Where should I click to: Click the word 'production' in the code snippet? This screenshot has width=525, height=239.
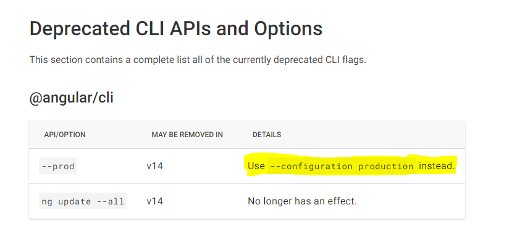[386, 166]
